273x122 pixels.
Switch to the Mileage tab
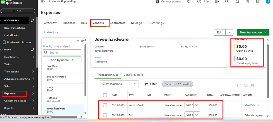[137, 23]
